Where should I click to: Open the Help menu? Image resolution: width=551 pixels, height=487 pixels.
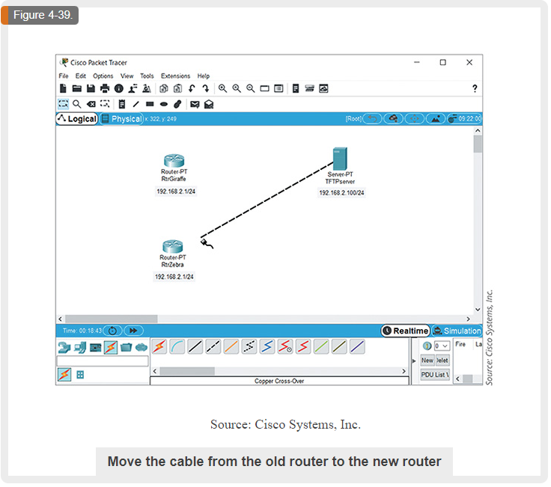[x=203, y=76]
